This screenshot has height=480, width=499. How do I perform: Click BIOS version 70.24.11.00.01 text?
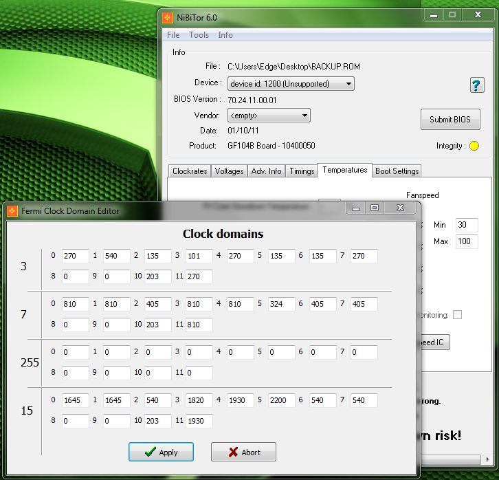click(252, 100)
